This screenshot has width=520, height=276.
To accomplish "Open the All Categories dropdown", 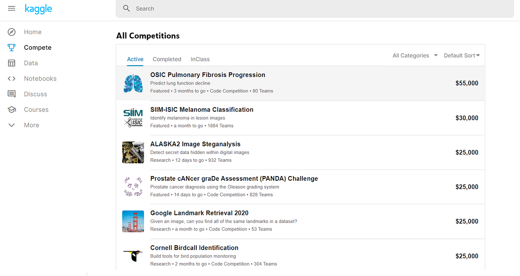I will 414,55.
